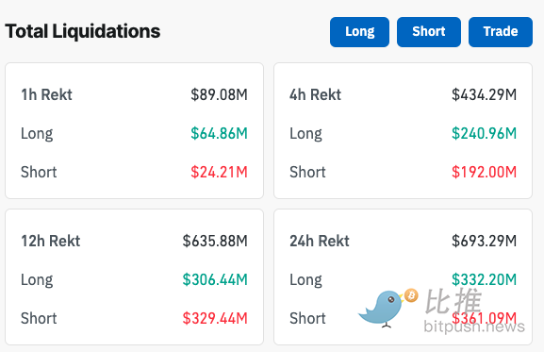Open the 12h Rekt card title
Image resolution: width=544 pixels, height=352 pixels.
tap(51, 241)
